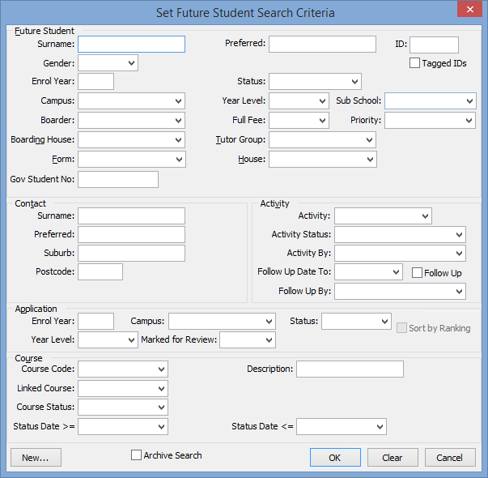Open the Tutor Group dropdown
Screen dimensions: 488x478
tap(322, 140)
